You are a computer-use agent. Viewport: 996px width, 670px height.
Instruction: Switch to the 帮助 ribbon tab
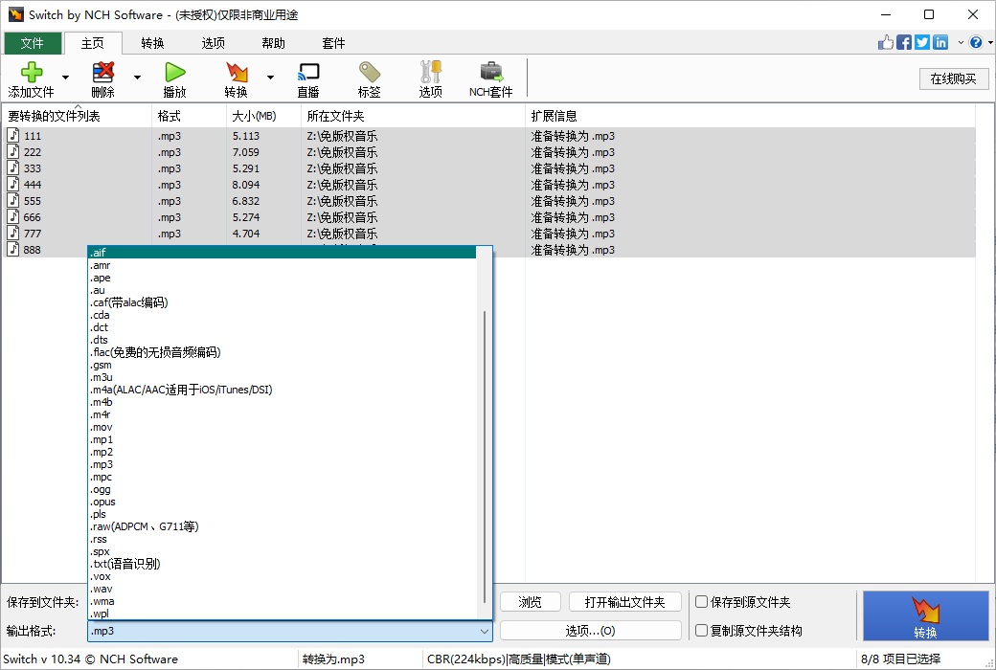273,43
